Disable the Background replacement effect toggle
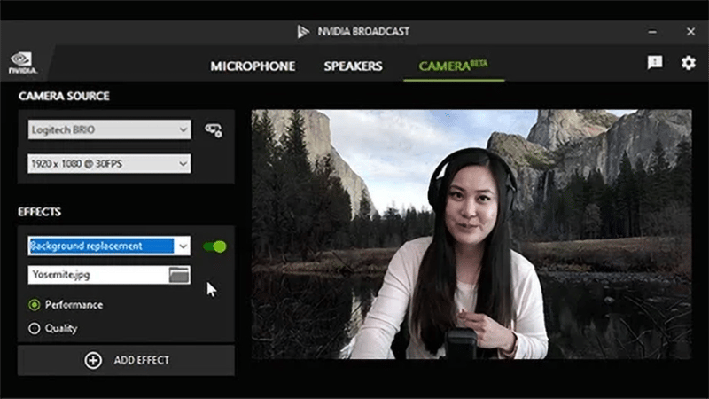Screen dimensions: 709x399 click(x=214, y=246)
